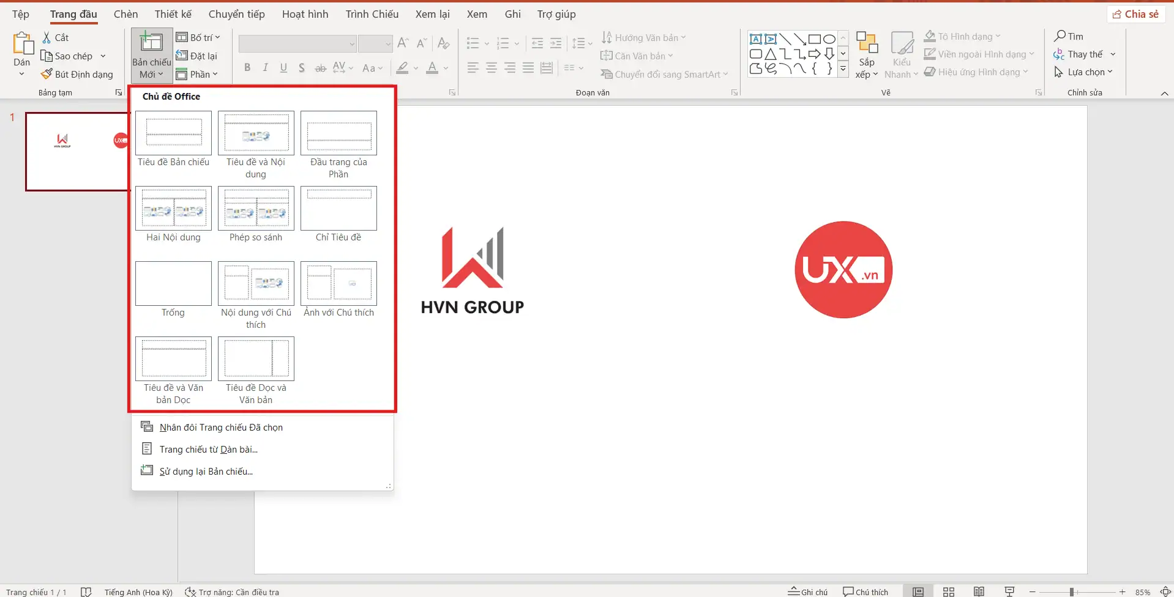
Task: Toggle underline formatting
Action: [283, 67]
